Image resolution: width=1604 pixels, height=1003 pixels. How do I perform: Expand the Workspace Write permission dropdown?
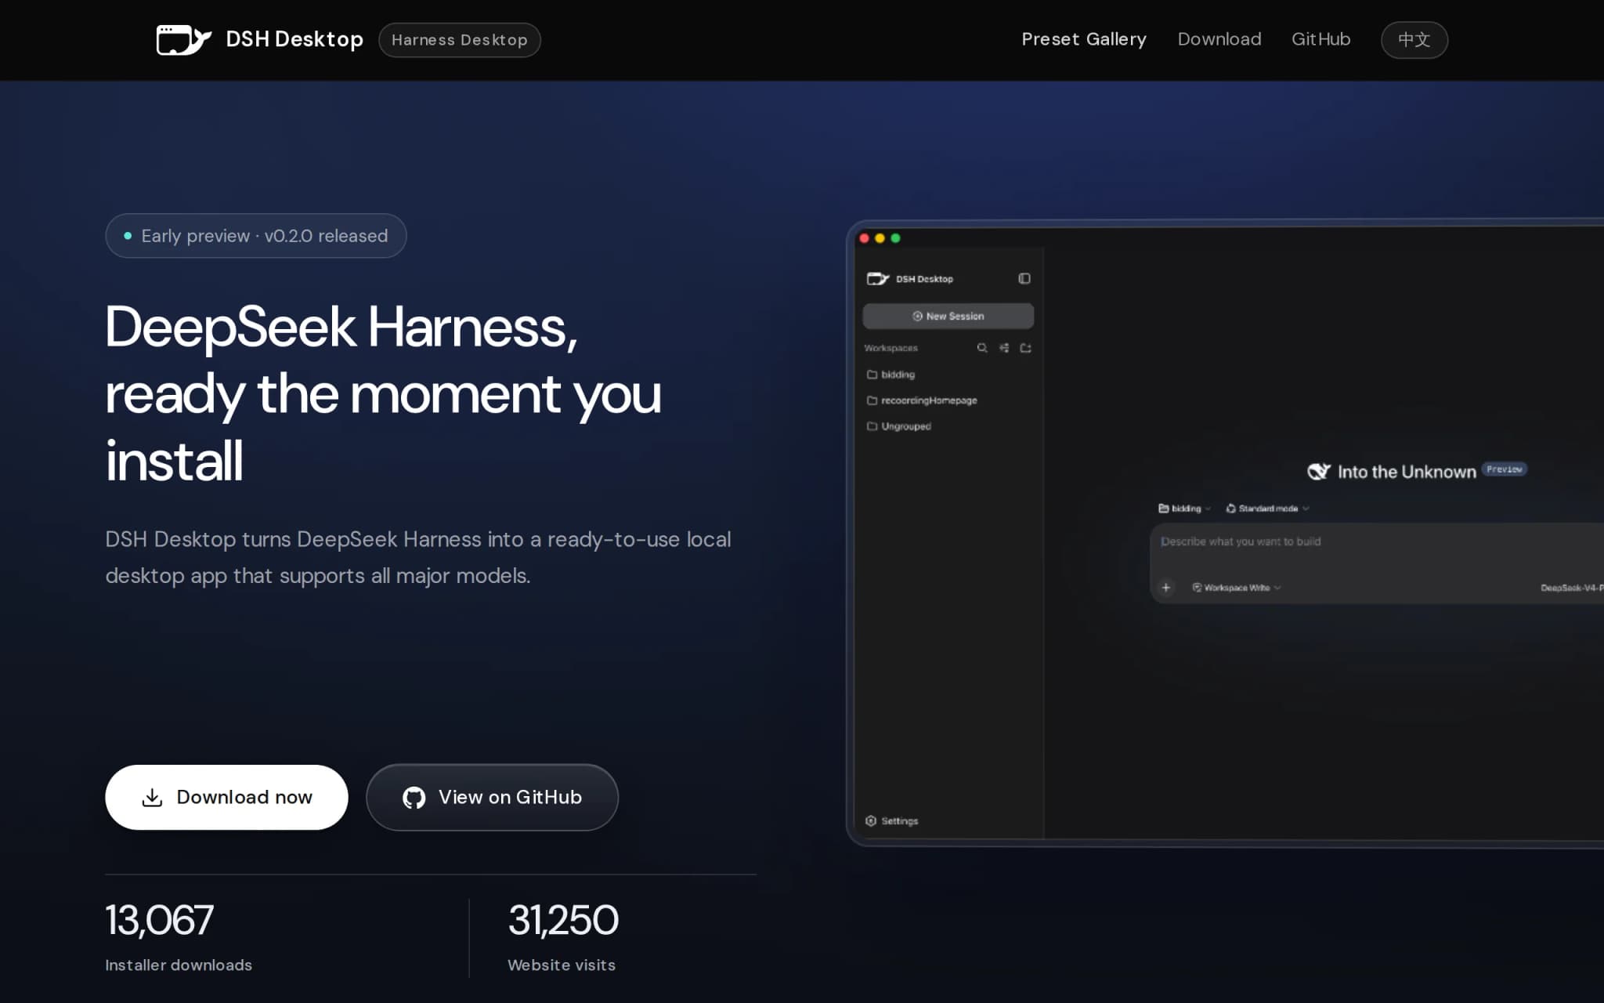click(x=1237, y=588)
